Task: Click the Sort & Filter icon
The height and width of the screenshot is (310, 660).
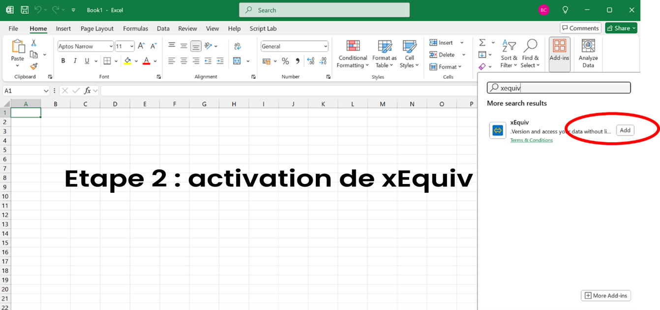Action: click(509, 47)
